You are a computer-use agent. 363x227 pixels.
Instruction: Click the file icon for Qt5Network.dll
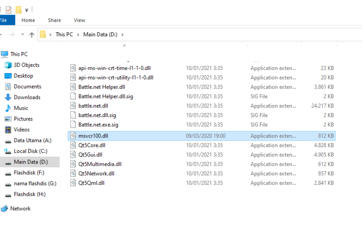tap(73, 173)
